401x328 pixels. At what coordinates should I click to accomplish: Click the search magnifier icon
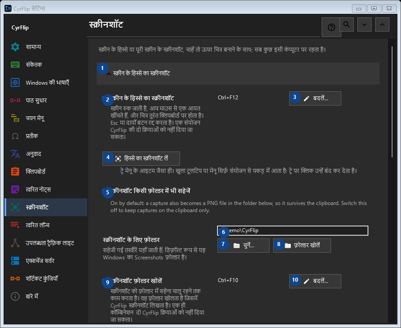tap(347, 25)
